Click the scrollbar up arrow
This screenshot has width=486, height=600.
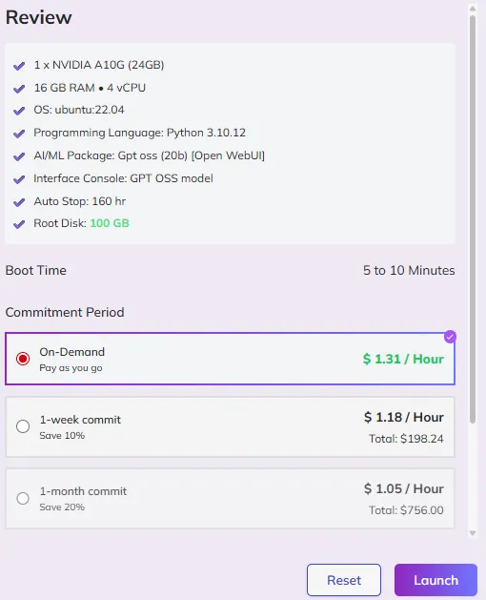click(473, 9)
